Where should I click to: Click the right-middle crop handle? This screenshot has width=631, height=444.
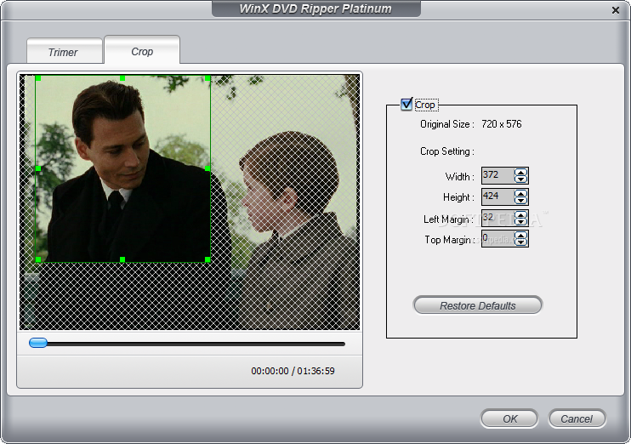pyautogui.click(x=207, y=168)
